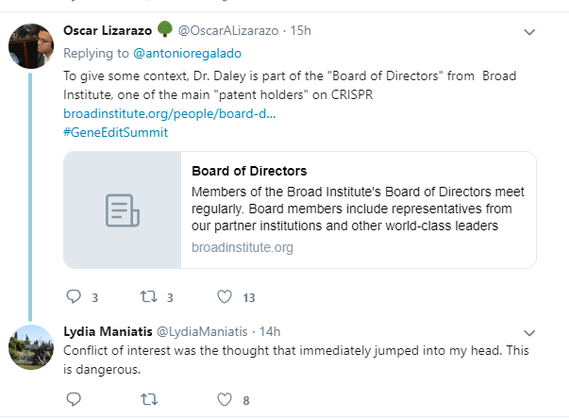
Task: Click the 15h timestamp on Oscar's tweet
Action: click(300, 31)
